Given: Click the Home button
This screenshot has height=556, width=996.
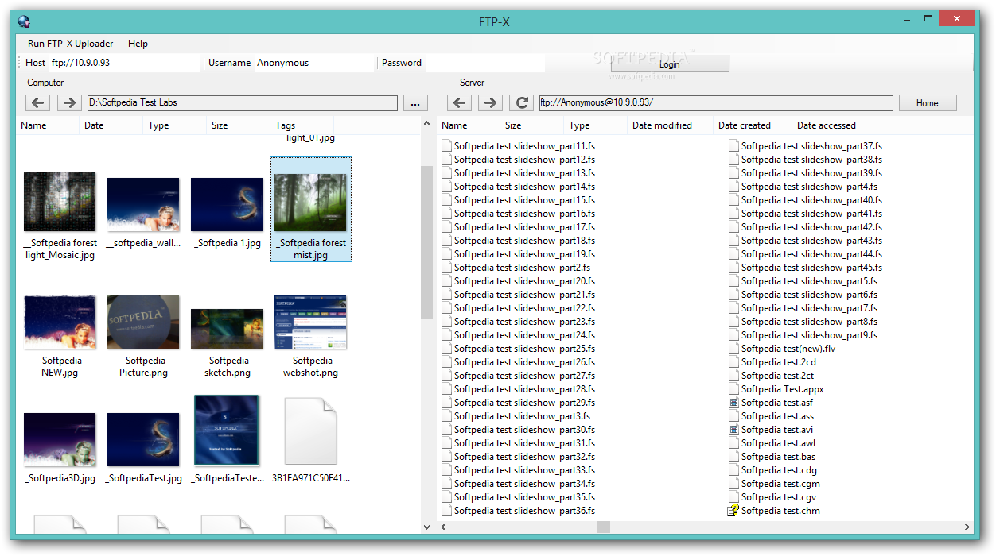Looking at the screenshot, I should [x=928, y=103].
